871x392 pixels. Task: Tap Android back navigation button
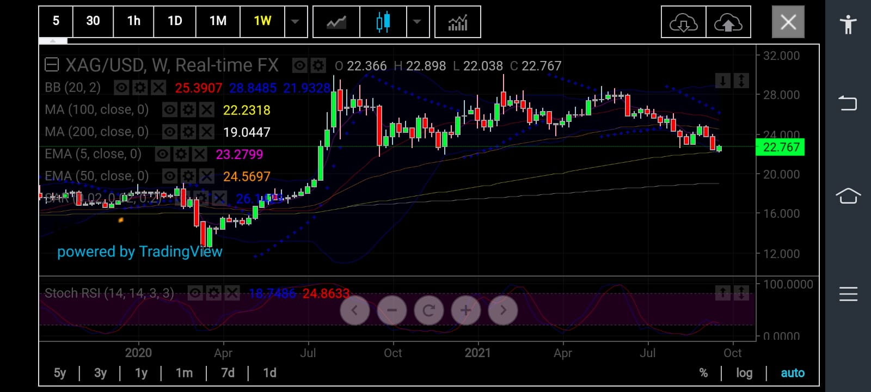coord(848,103)
